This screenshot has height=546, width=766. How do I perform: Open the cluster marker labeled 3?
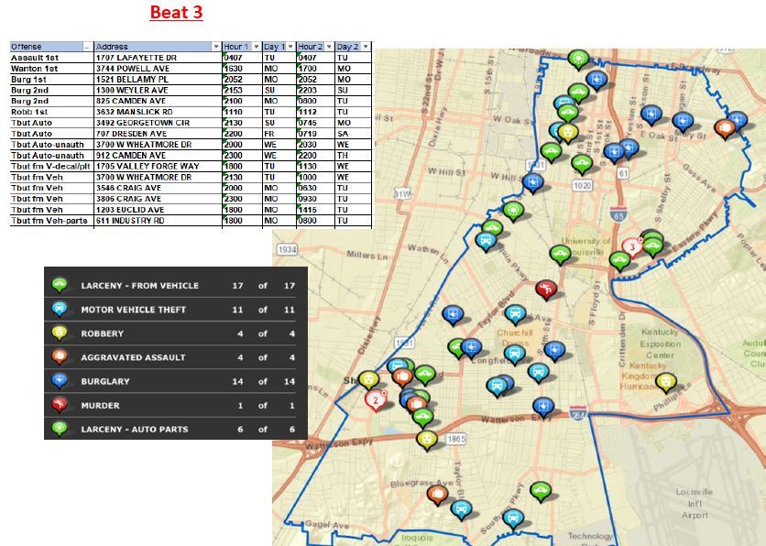point(631,247)
